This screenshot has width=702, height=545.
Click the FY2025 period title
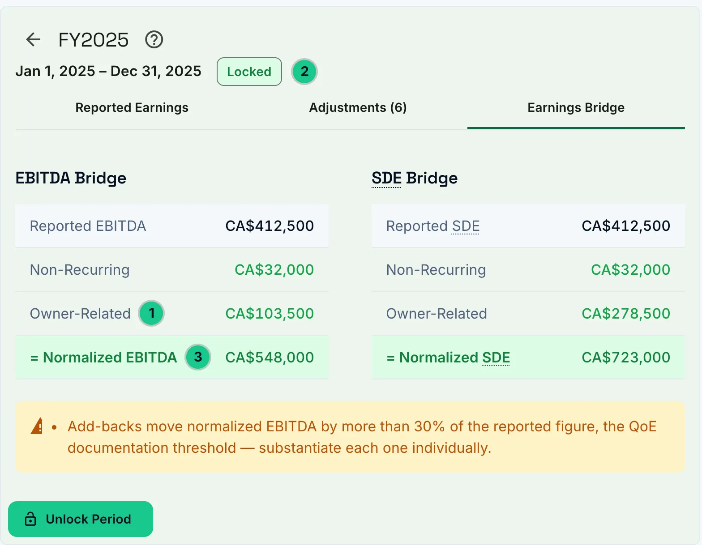94,40
